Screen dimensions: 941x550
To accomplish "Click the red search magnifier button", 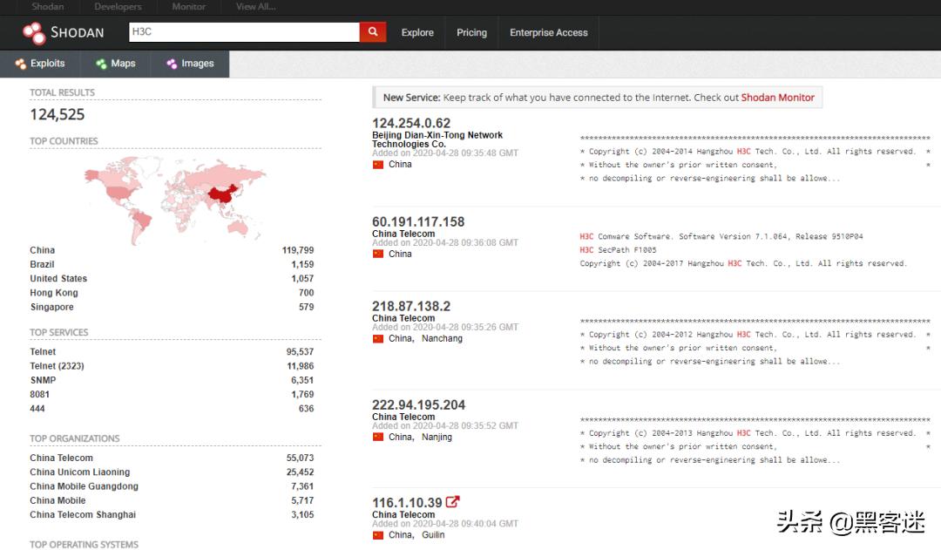I will [x=372, y=32].
